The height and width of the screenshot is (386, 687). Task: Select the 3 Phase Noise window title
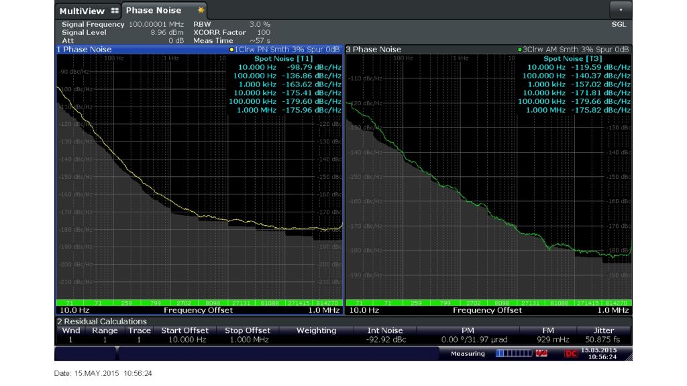pos(373,50)
